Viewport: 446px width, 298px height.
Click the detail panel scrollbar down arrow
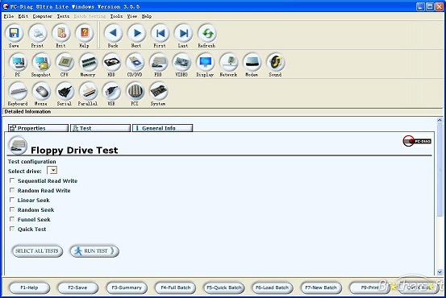point(440,272)
